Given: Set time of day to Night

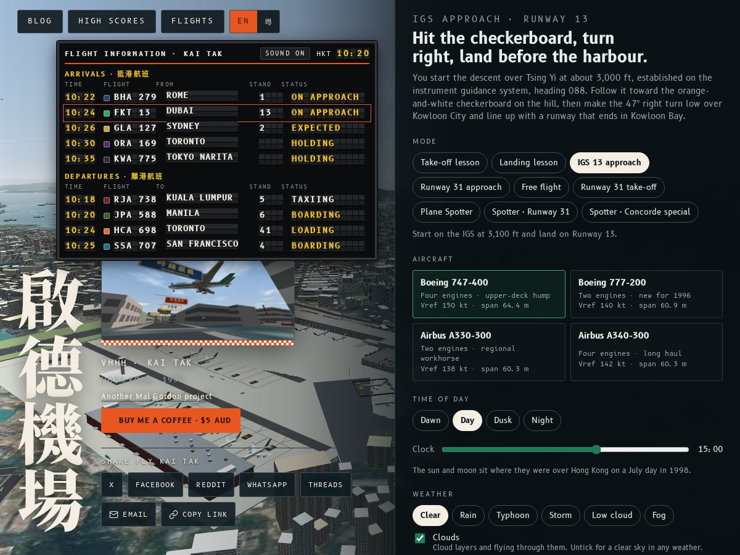Looking at the screenshot, I should (x=542, y=421).
